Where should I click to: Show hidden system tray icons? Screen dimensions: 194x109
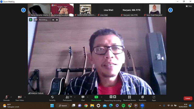coord(160,106)
